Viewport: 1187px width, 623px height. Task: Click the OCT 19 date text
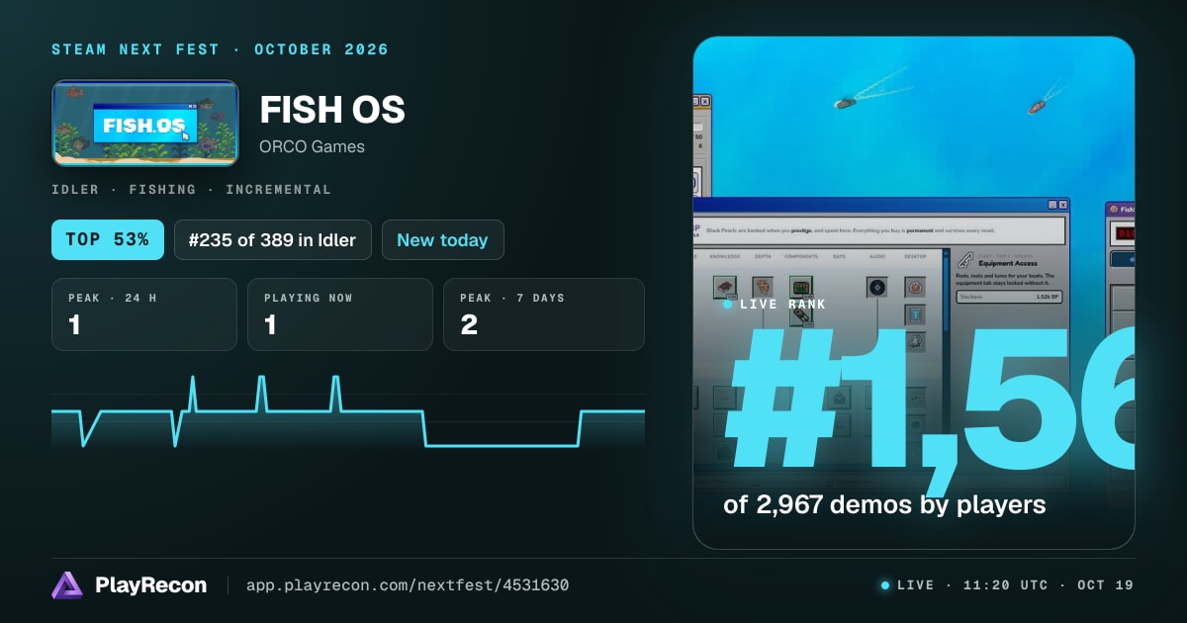[x=1106, y=585]
